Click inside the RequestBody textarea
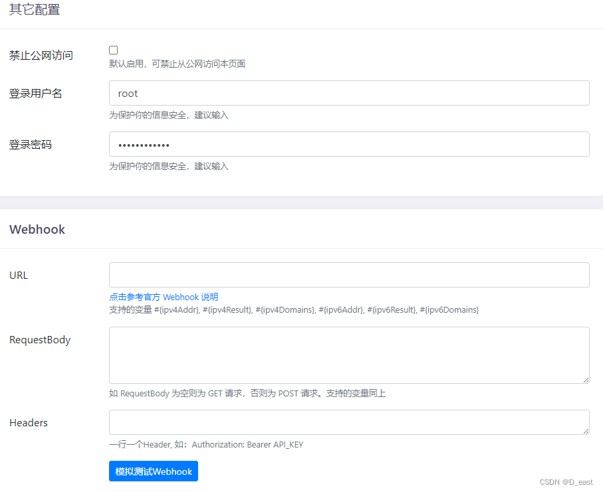This screenshot has width=603, height=492. click(x=349, y=355)
